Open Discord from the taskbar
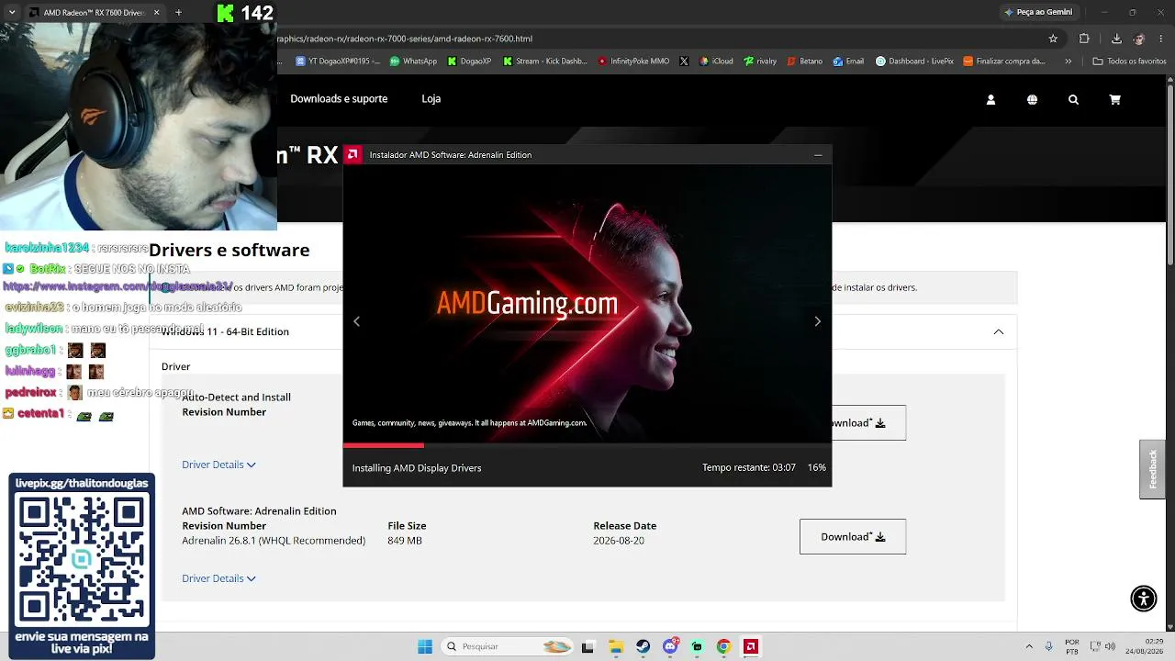1175x661 pixels. tap(670, 646)
